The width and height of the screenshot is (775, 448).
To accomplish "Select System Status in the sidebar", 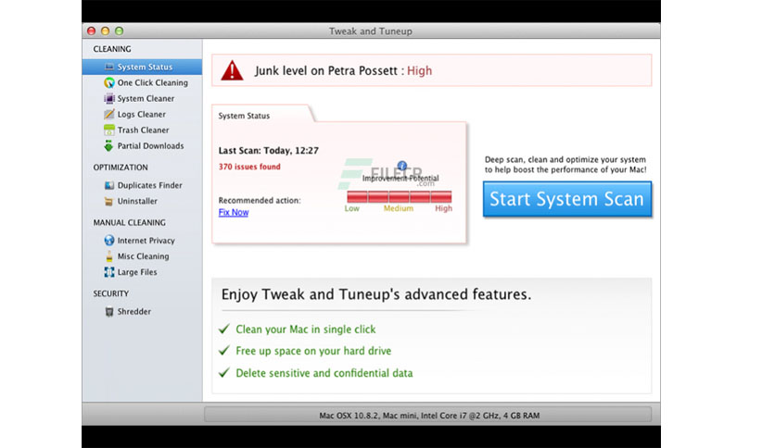I will coord(143,67).
